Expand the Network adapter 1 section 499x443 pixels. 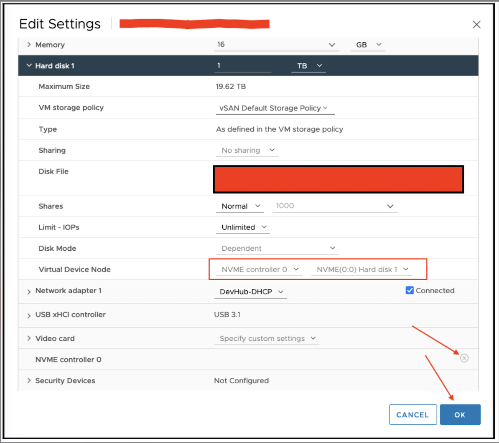(x=29, y=292)
